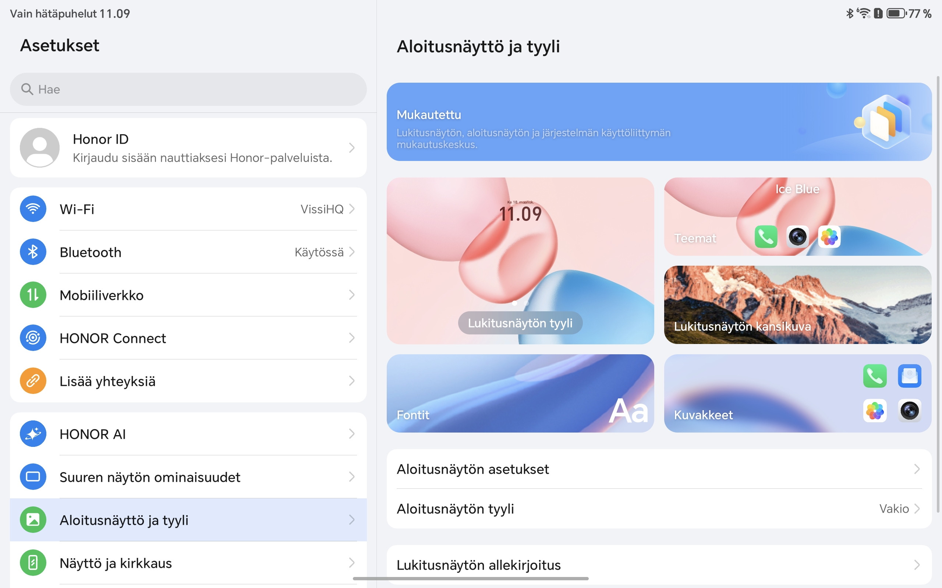Tap the Wi-Fi icon in the settings list
This screenshot has width=942, height=588.
click(x=33, y=209)
